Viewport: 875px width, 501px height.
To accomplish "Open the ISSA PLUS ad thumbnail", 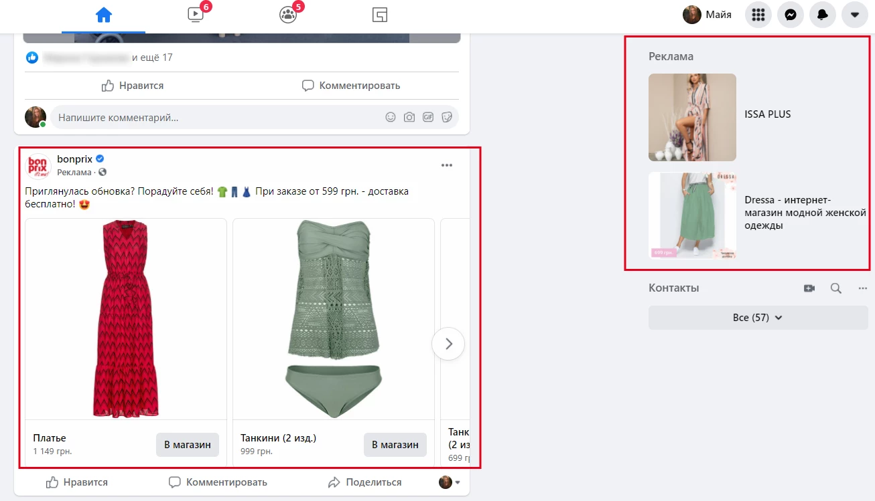I will point(692,117).
